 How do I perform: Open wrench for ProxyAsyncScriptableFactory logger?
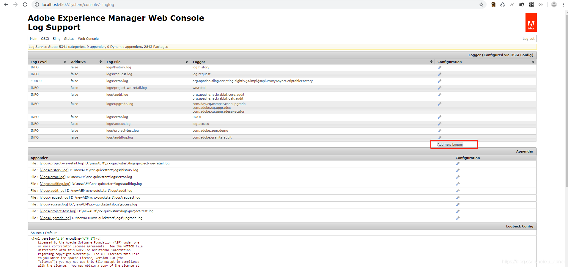point(440,81)
